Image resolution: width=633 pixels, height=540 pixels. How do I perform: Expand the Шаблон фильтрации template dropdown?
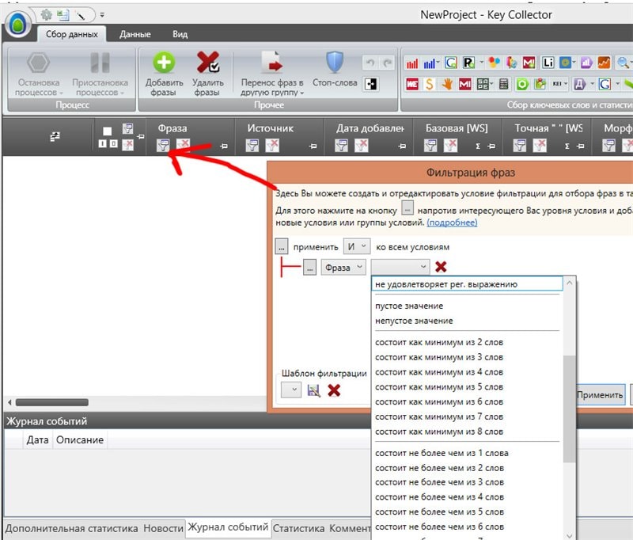290,390
